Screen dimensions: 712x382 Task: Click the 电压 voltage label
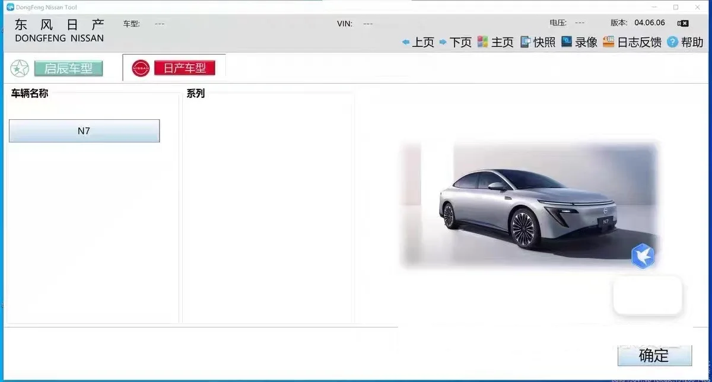click(558, 23)
